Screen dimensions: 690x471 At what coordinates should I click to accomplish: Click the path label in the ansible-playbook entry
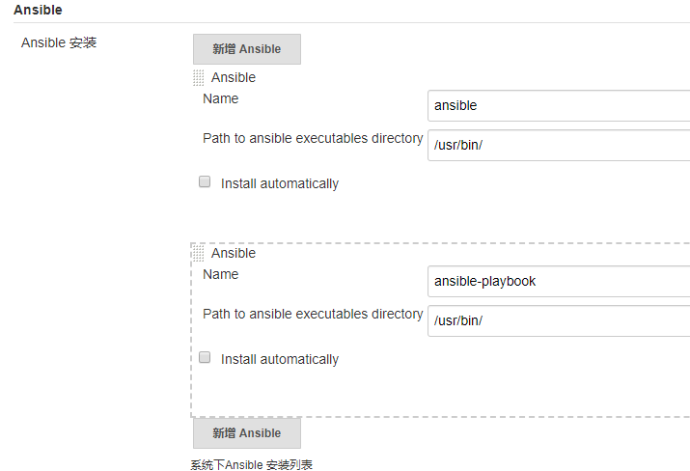tap(313, 314)
